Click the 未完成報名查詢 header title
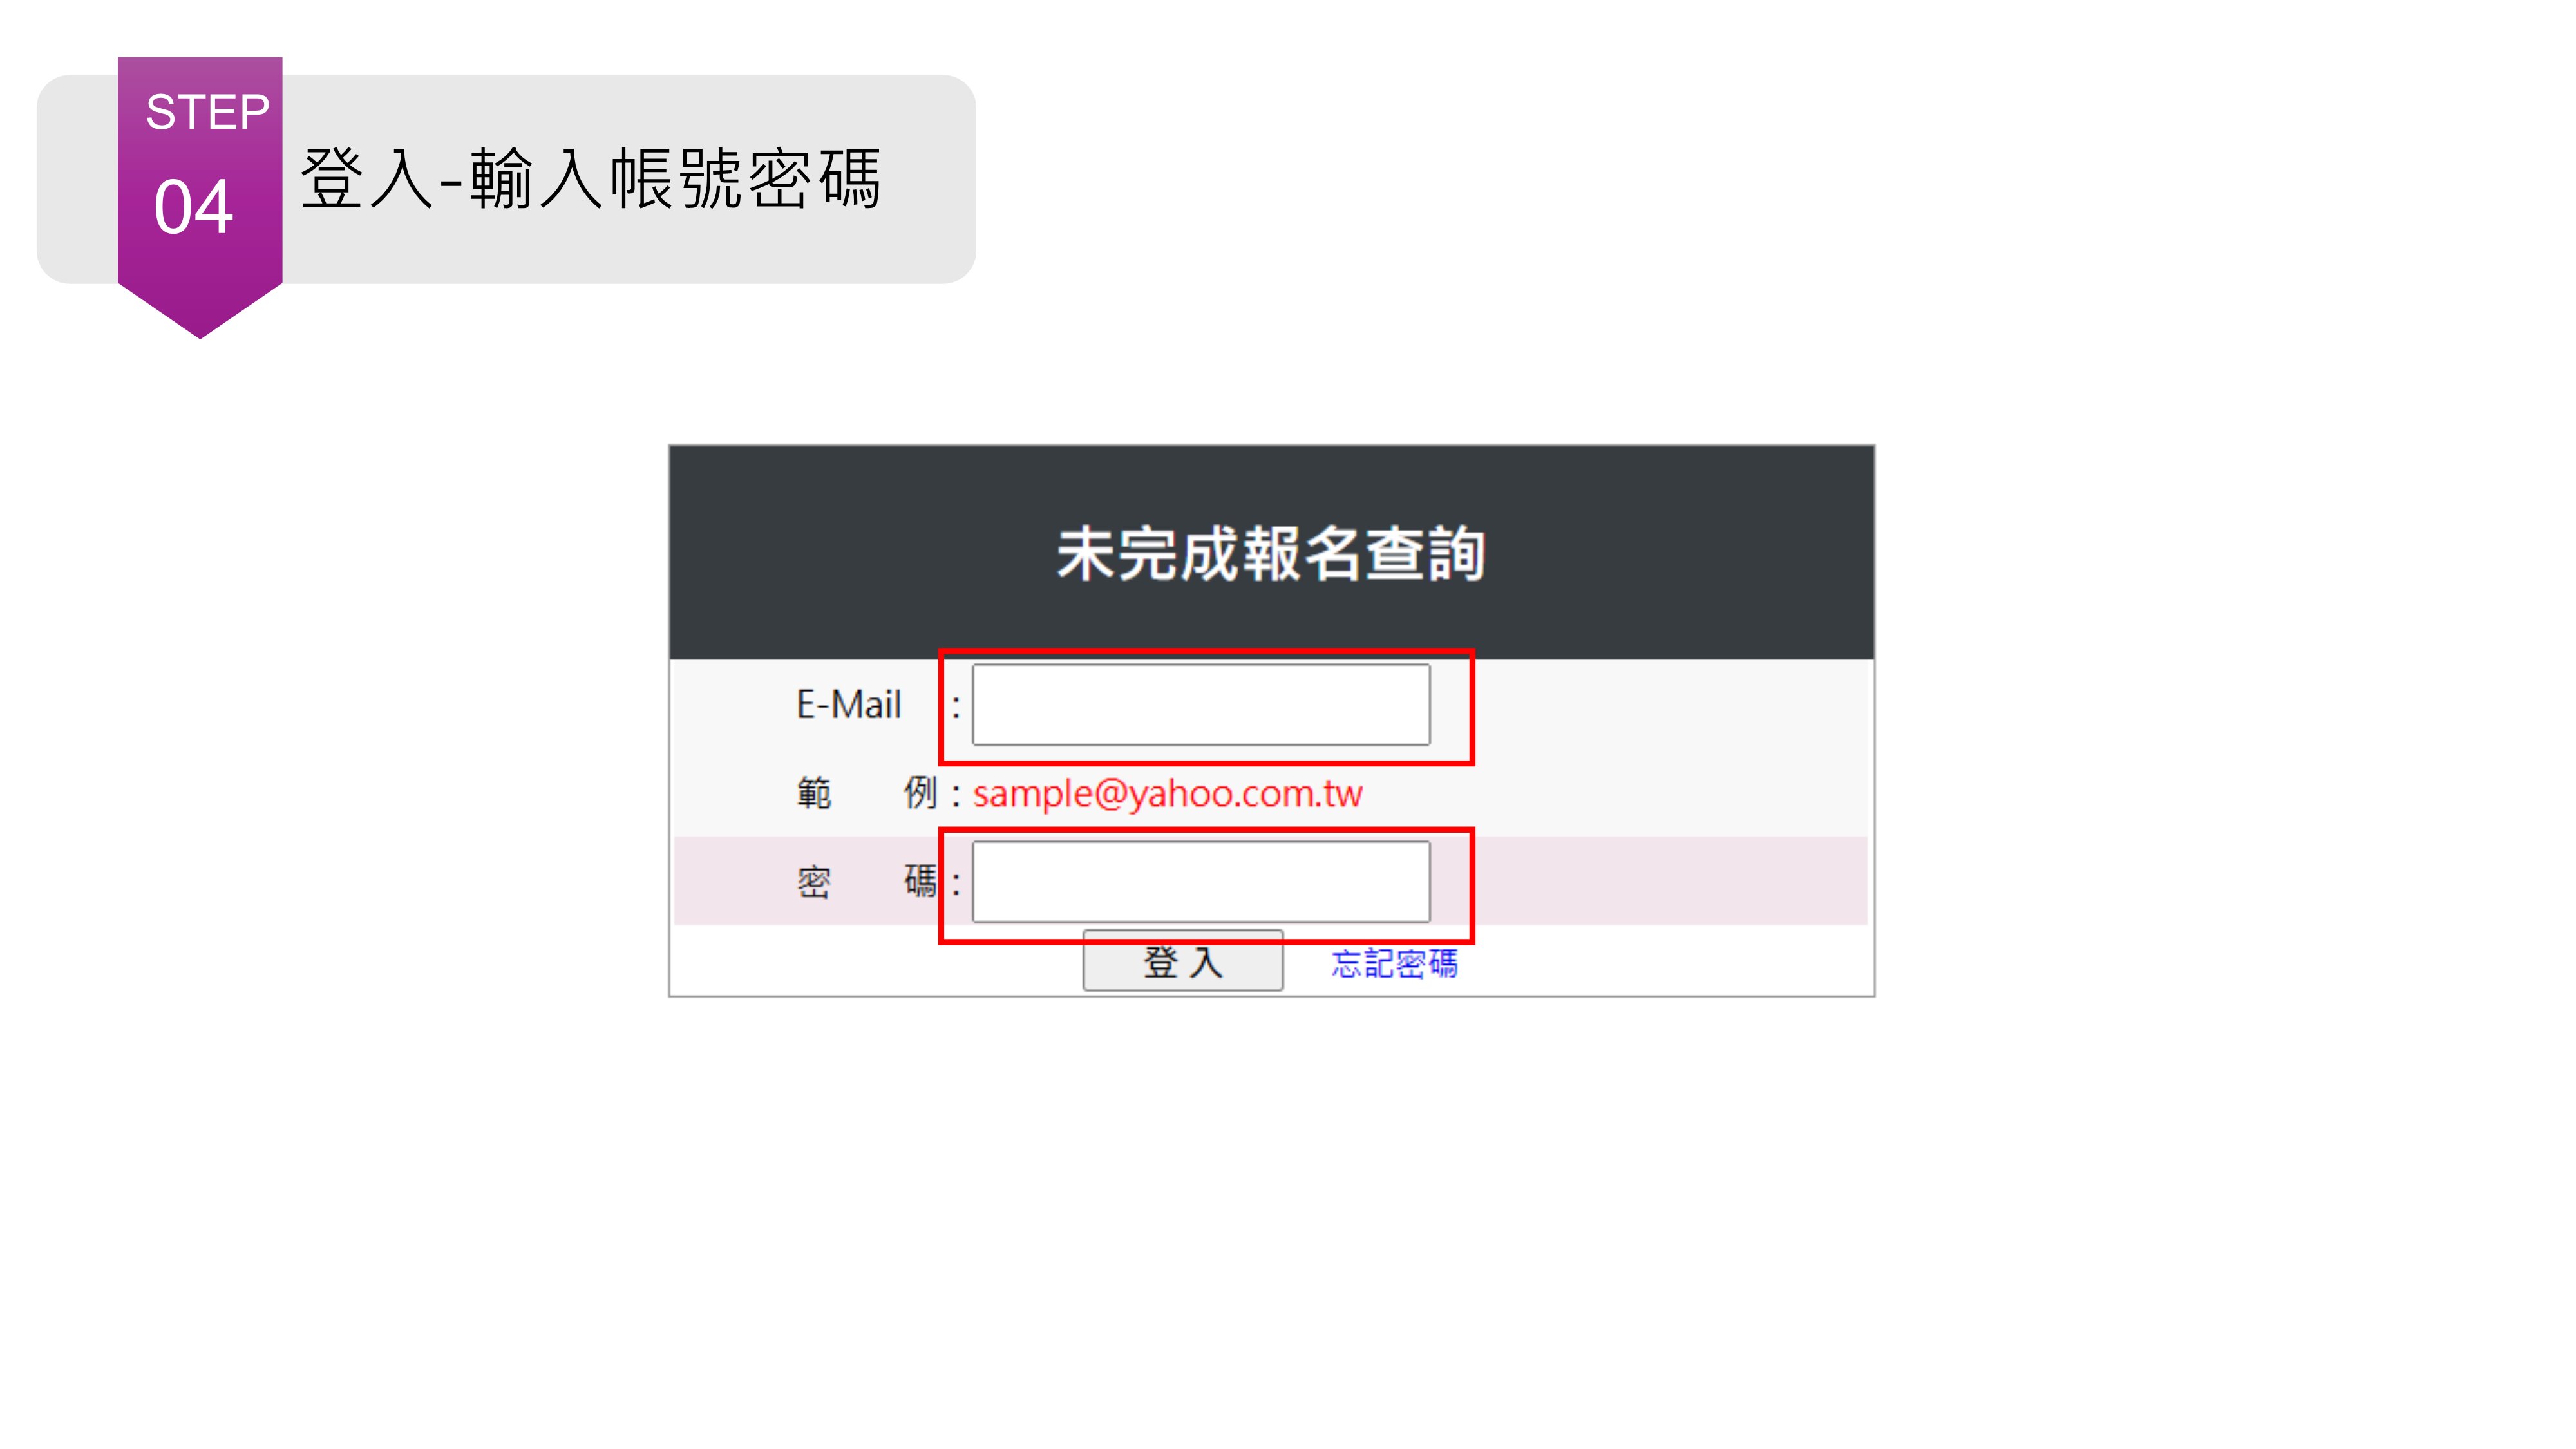The width and height of the screenshot is (2576, 1449). tap(1271, 553)
